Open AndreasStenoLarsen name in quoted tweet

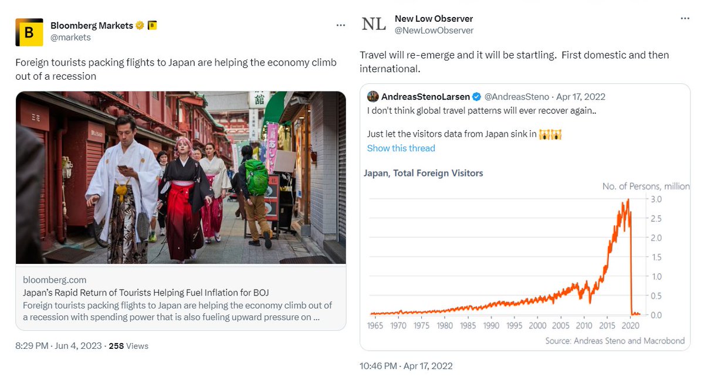click(425, 97)
